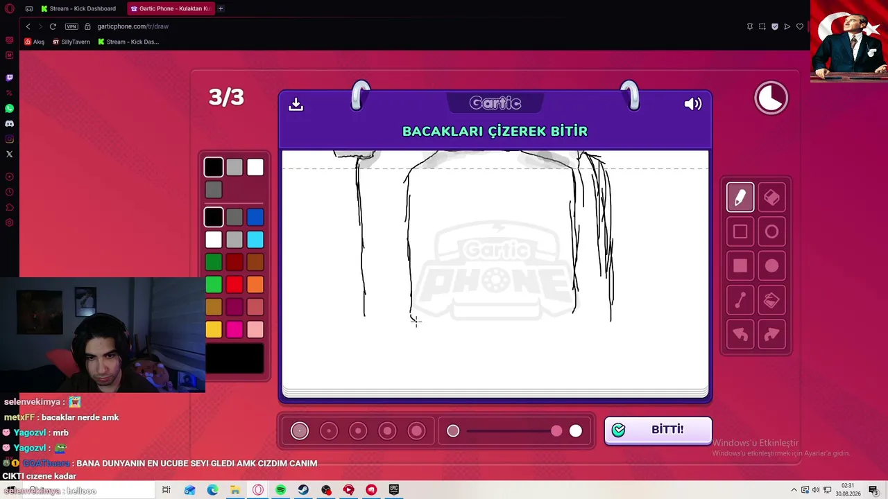The height and width of the screenshot is (499, 888).
Task: Choose the filled rectangle shape tool
Action: pyautogui.click(x=740, y=266)
